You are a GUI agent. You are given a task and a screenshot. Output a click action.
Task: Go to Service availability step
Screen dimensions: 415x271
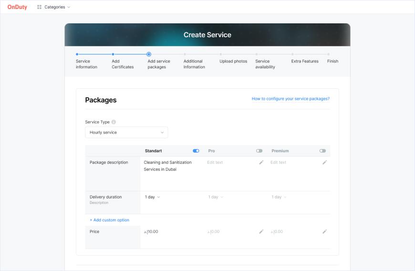tap(265, 64)
